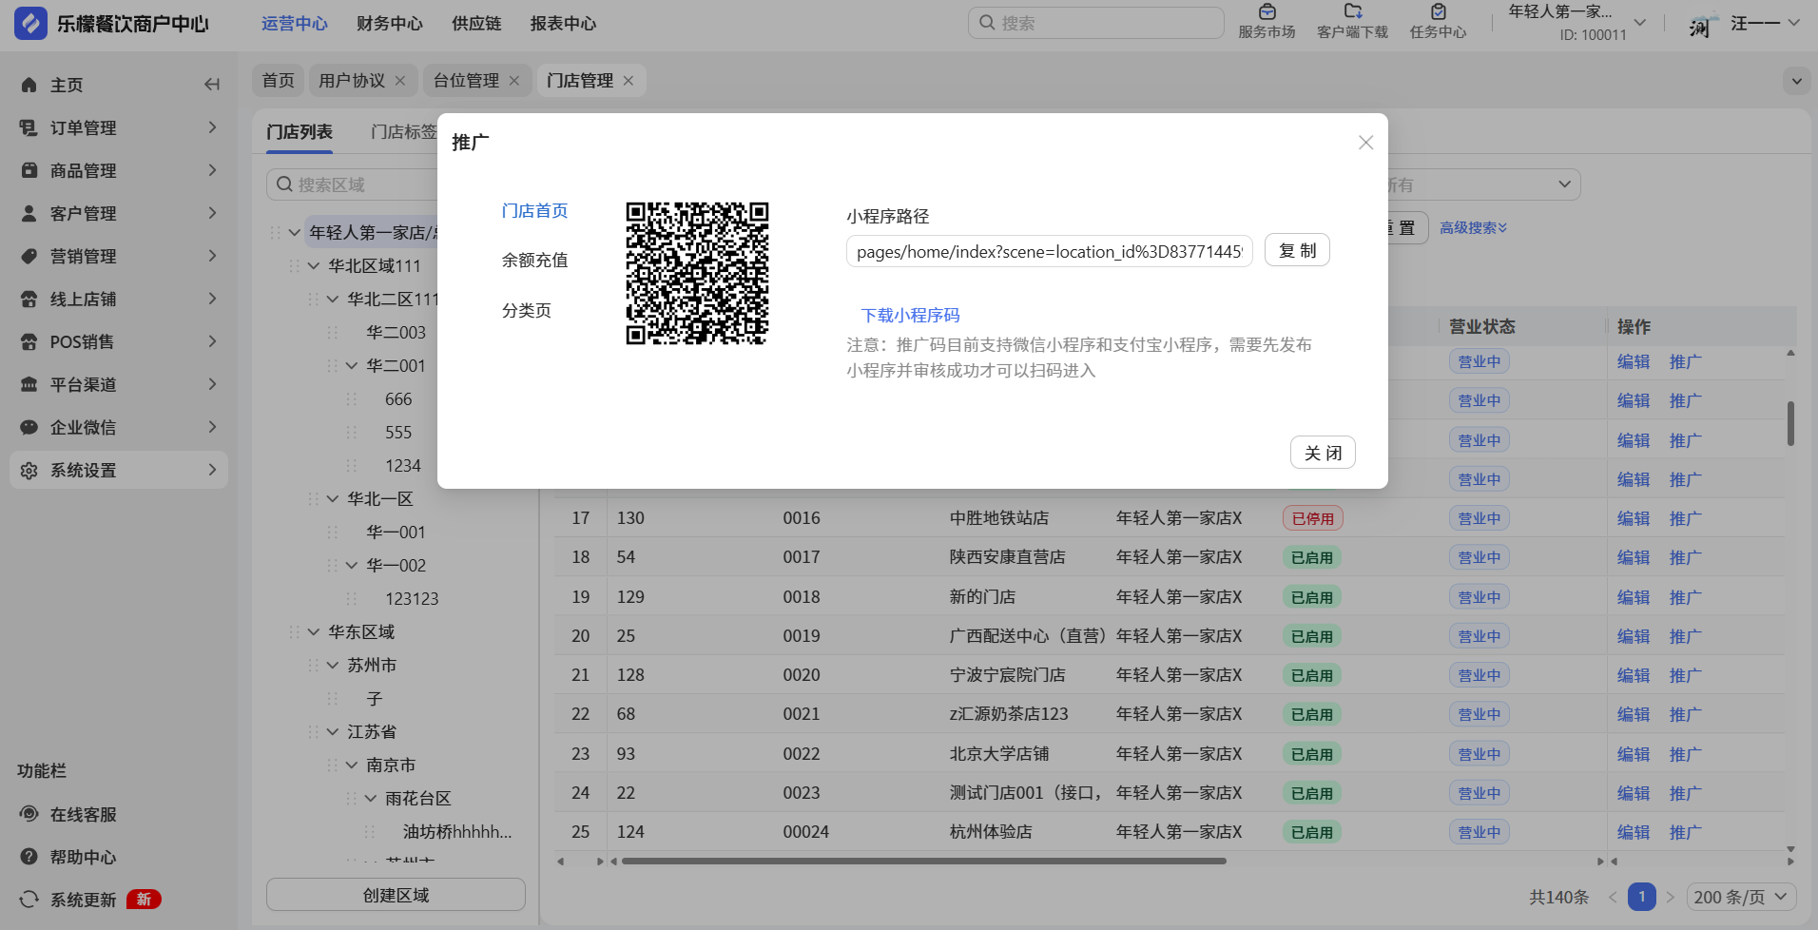Open 在线客服 headset icon
The height and width of the screenshot is (930, 1818).
(29, 814)
